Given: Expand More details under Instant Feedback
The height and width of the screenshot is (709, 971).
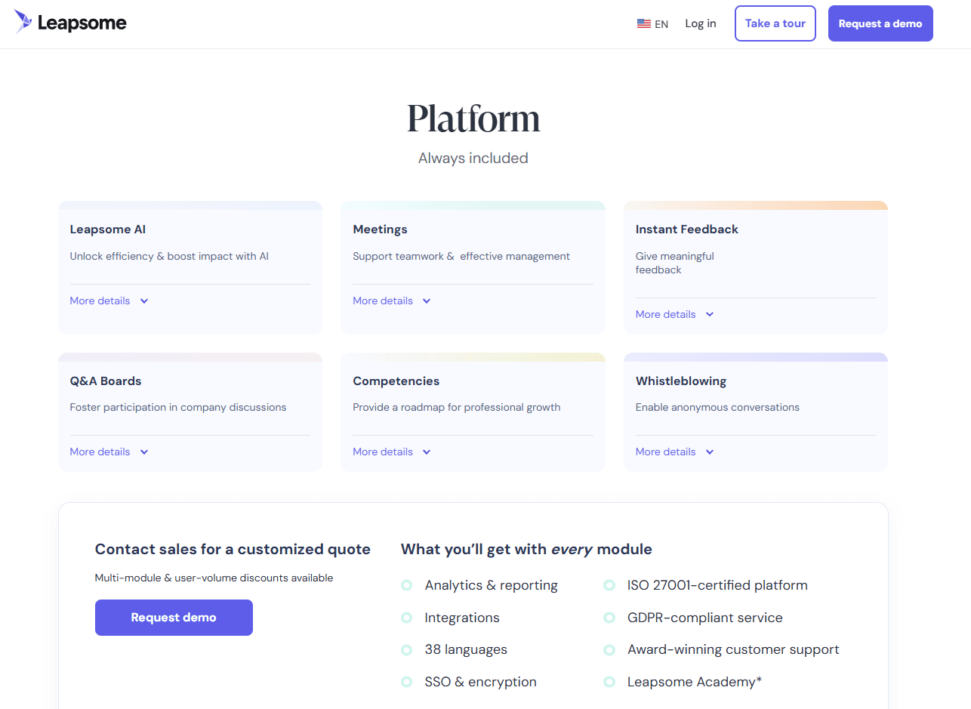Looking at the screenshot, I should [x=675, y=314].
